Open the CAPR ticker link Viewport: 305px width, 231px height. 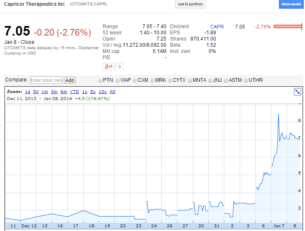[x=217, y=26]
